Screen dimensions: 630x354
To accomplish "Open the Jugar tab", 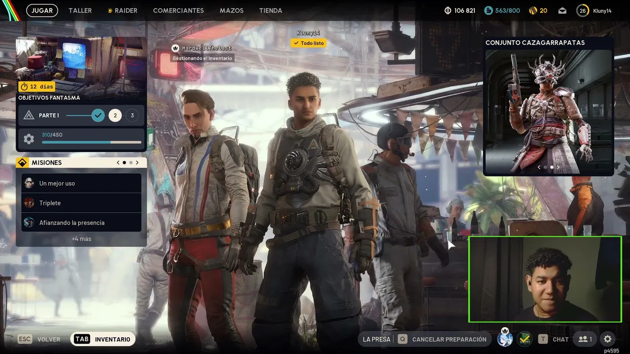I will click(42, 10).
